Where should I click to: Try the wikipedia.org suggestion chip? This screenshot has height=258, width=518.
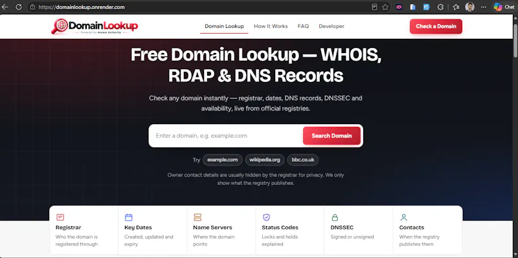pos(265,160)
